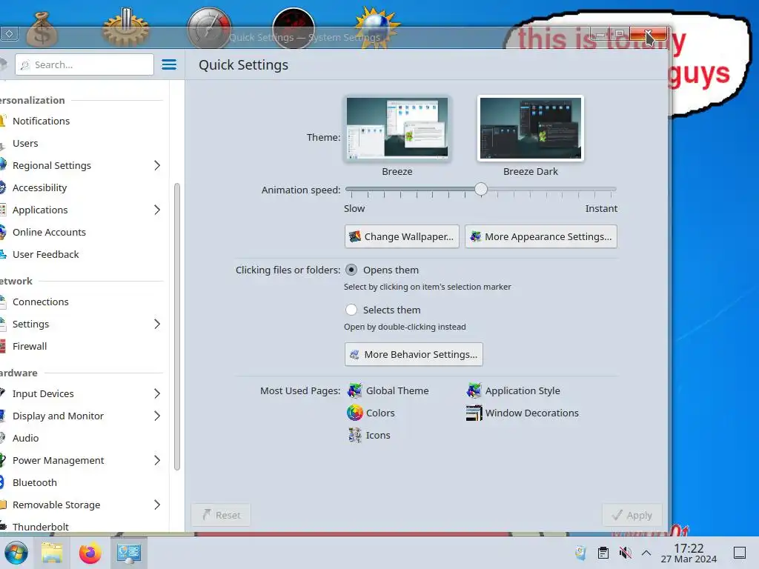Select the Breeze theme thumbnail
Viewport: 759px width, 569px height.
point(397,128)
